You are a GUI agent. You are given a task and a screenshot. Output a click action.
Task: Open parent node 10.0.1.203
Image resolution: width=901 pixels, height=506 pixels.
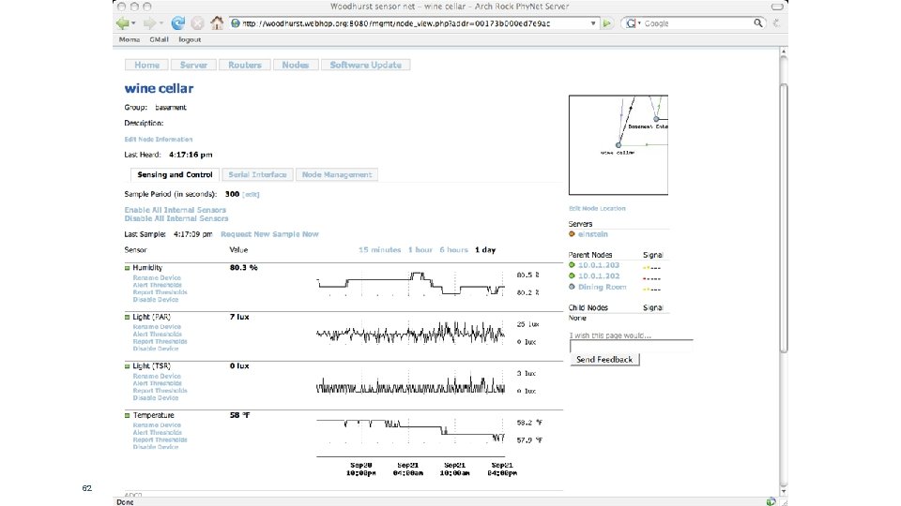pos(599,265)
